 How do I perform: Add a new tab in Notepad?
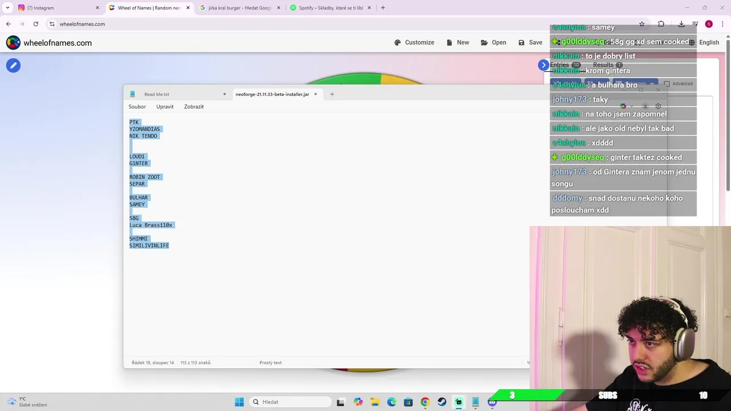pyautogui.click(x=332, y=94)
